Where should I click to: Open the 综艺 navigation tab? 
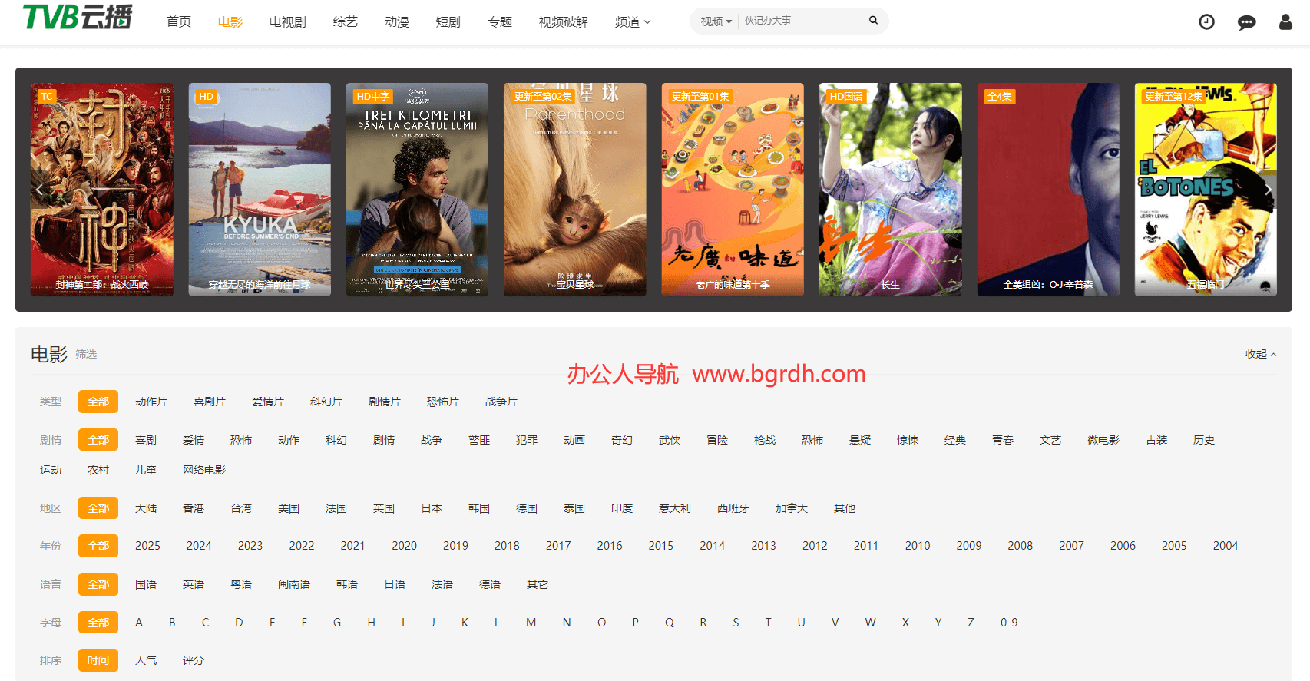pyautogui.click(x=346, y=22)
